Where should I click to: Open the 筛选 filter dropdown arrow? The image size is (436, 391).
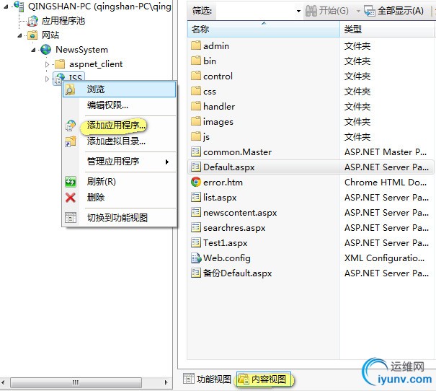[x=298, y=11]
